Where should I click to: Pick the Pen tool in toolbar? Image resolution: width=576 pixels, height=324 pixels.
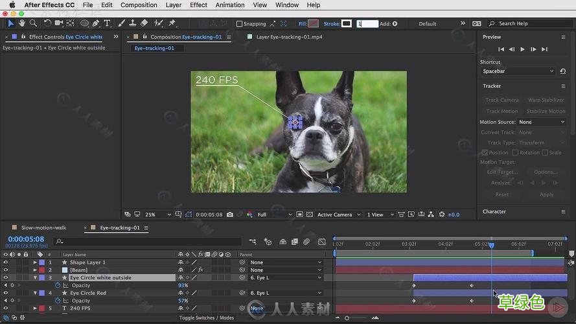coord(96,23)
